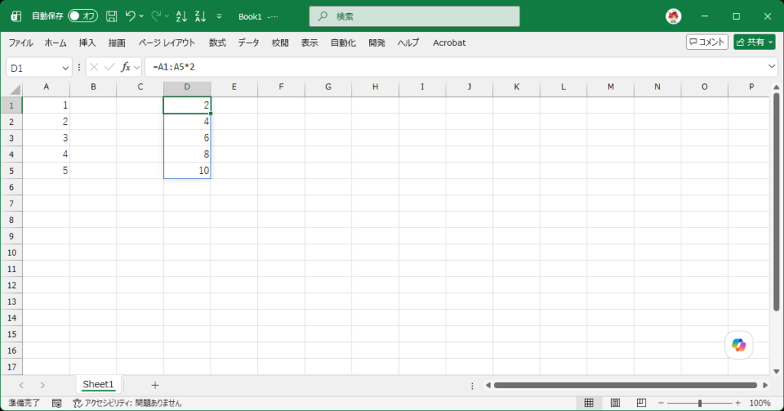The image size is (784, 411).
Task: Click the zoom slider handle
Action: (x=700, y=403)
